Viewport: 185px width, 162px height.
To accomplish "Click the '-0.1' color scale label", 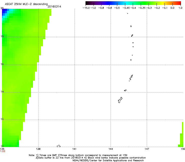I will point(165,8).
